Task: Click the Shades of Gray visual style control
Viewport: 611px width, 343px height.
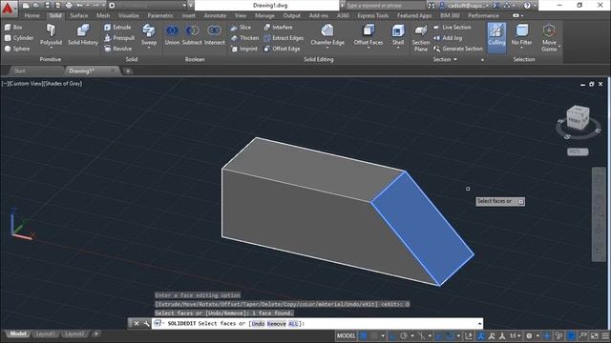Action: 63,84
